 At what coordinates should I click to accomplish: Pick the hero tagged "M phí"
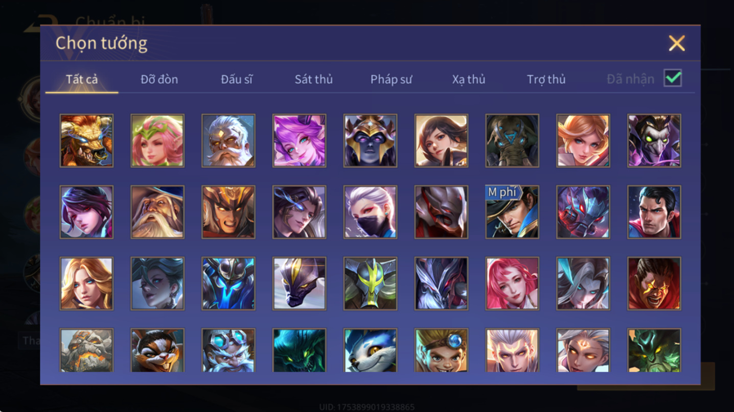pos(512,212)
